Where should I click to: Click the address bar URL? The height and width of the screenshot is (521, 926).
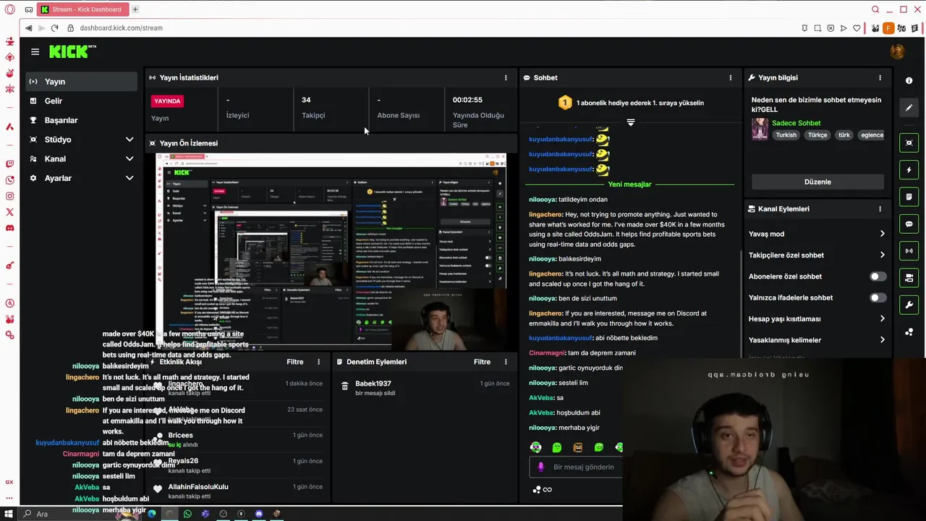pyautogui.click(x=121, y=28)
